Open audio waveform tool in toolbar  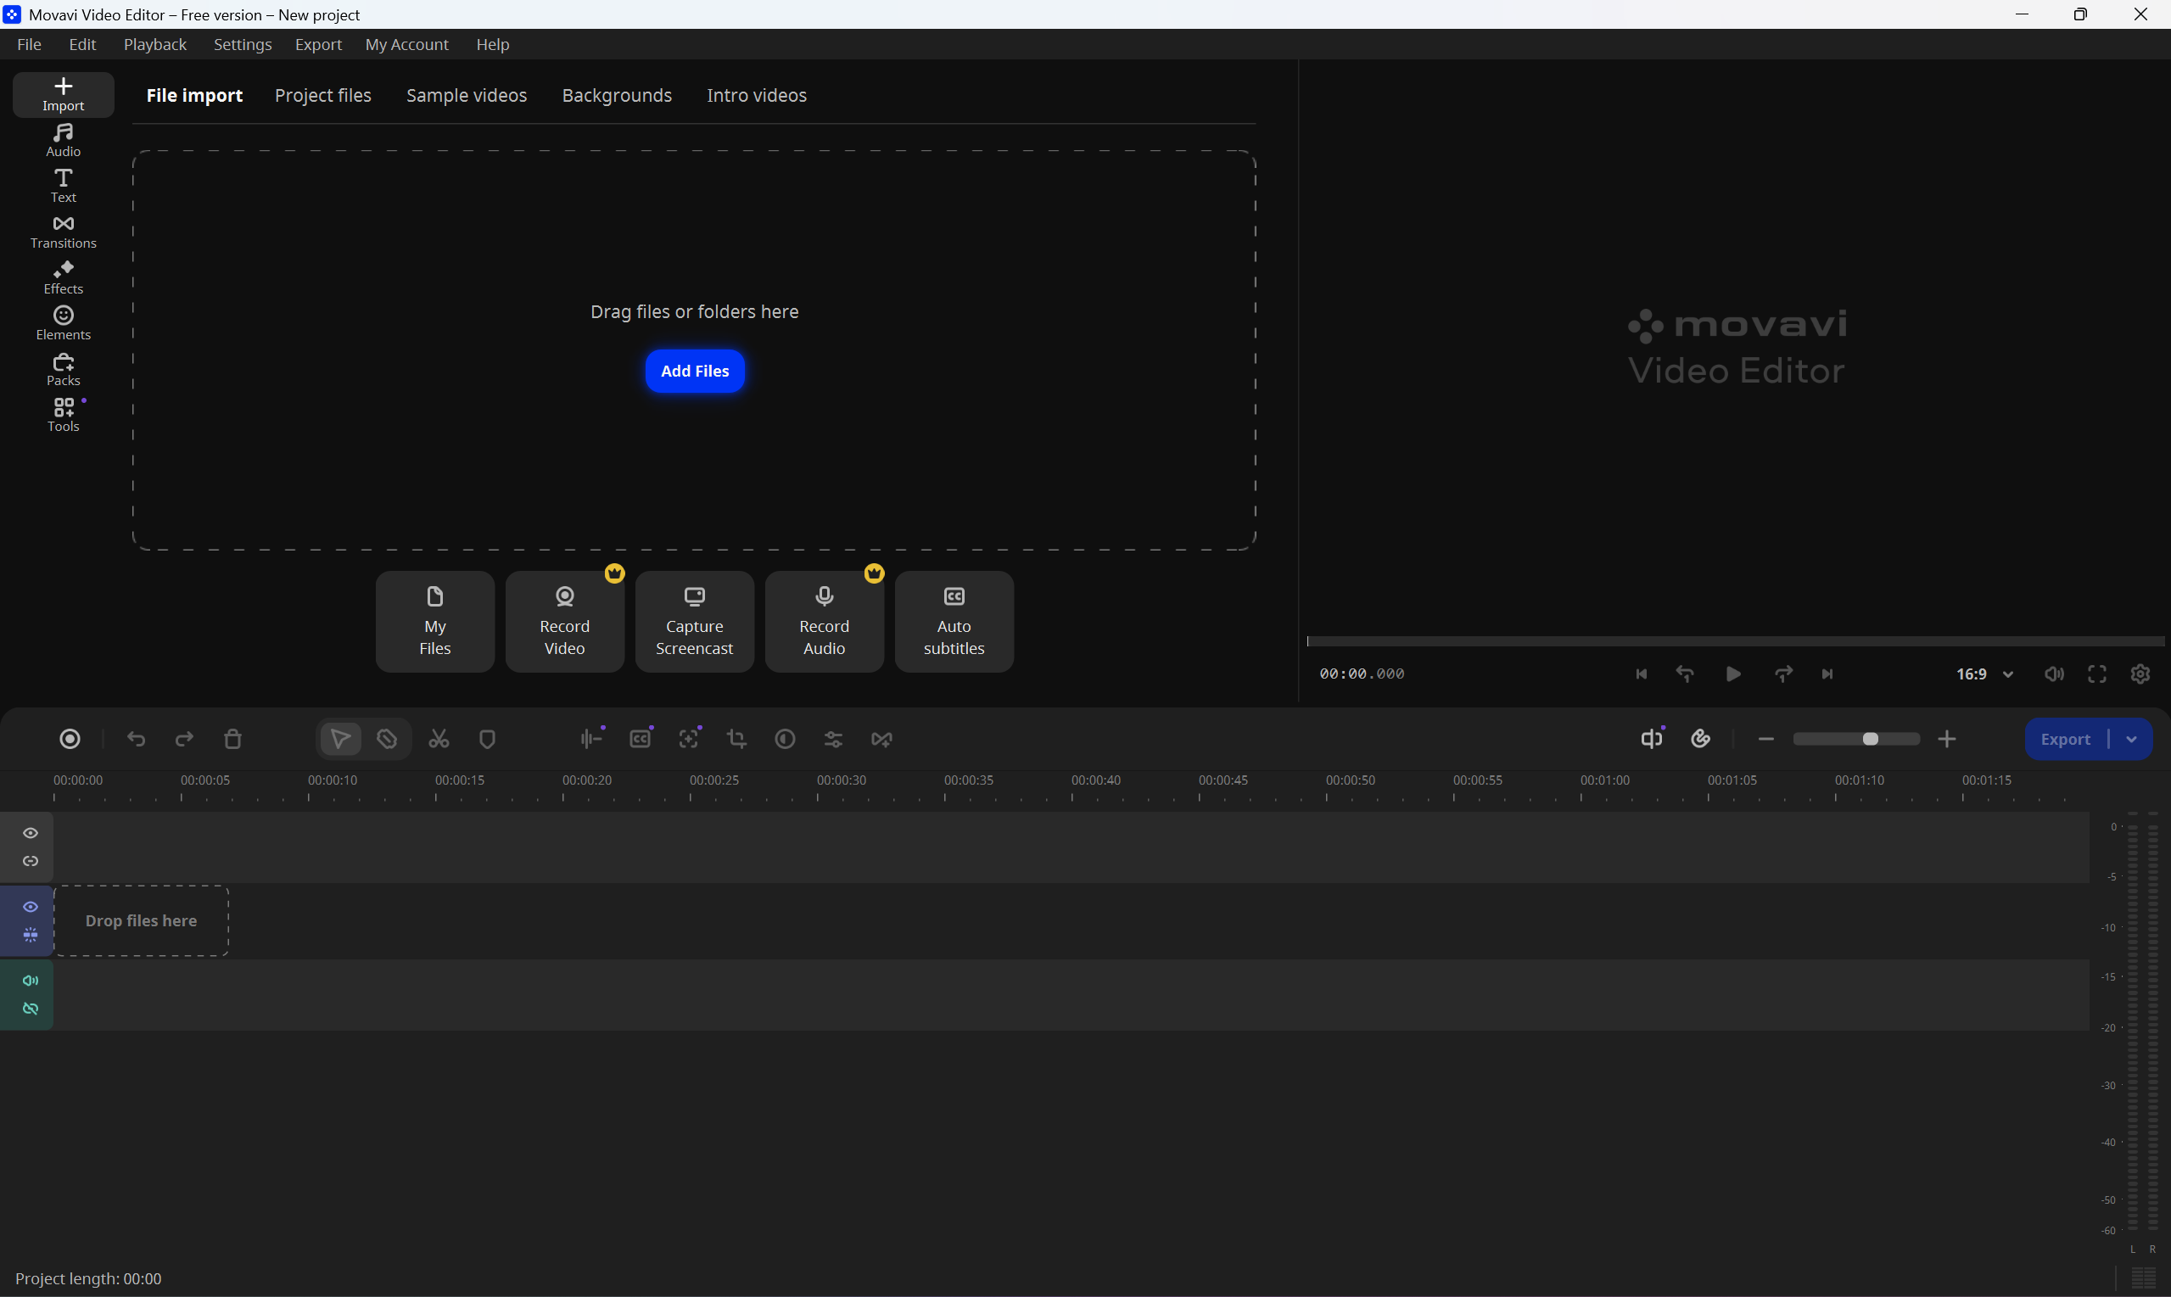[x=591, y=739]
